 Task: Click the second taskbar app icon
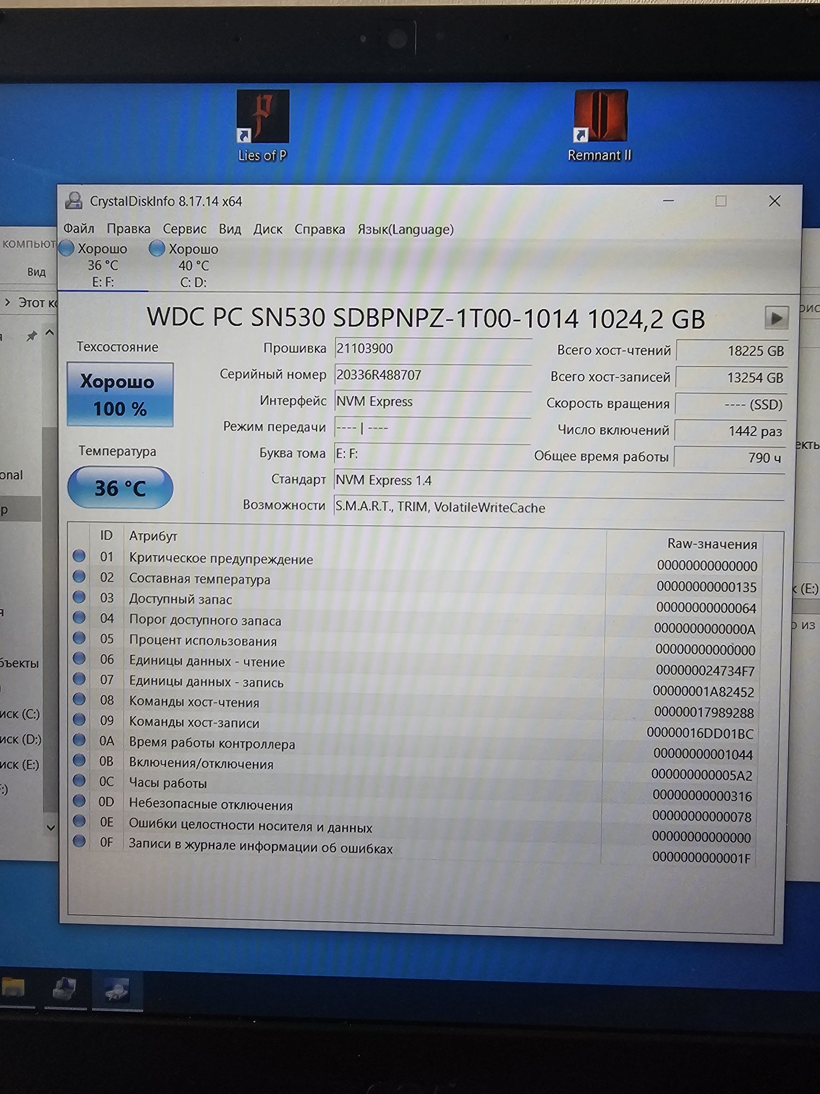pyautogui.click(x=65, y=989)
